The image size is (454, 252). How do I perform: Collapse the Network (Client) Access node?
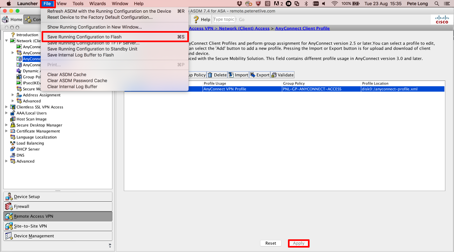(7, 41)
